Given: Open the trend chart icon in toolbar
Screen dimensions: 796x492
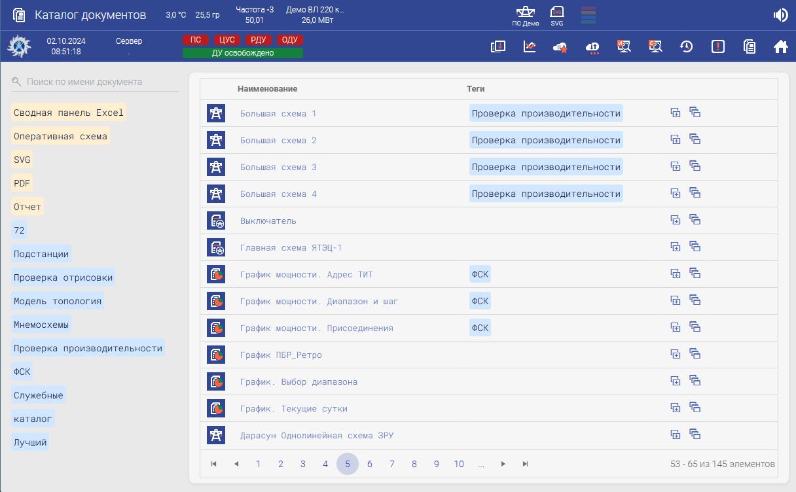Looking at the screenshot, I should 530,46.
